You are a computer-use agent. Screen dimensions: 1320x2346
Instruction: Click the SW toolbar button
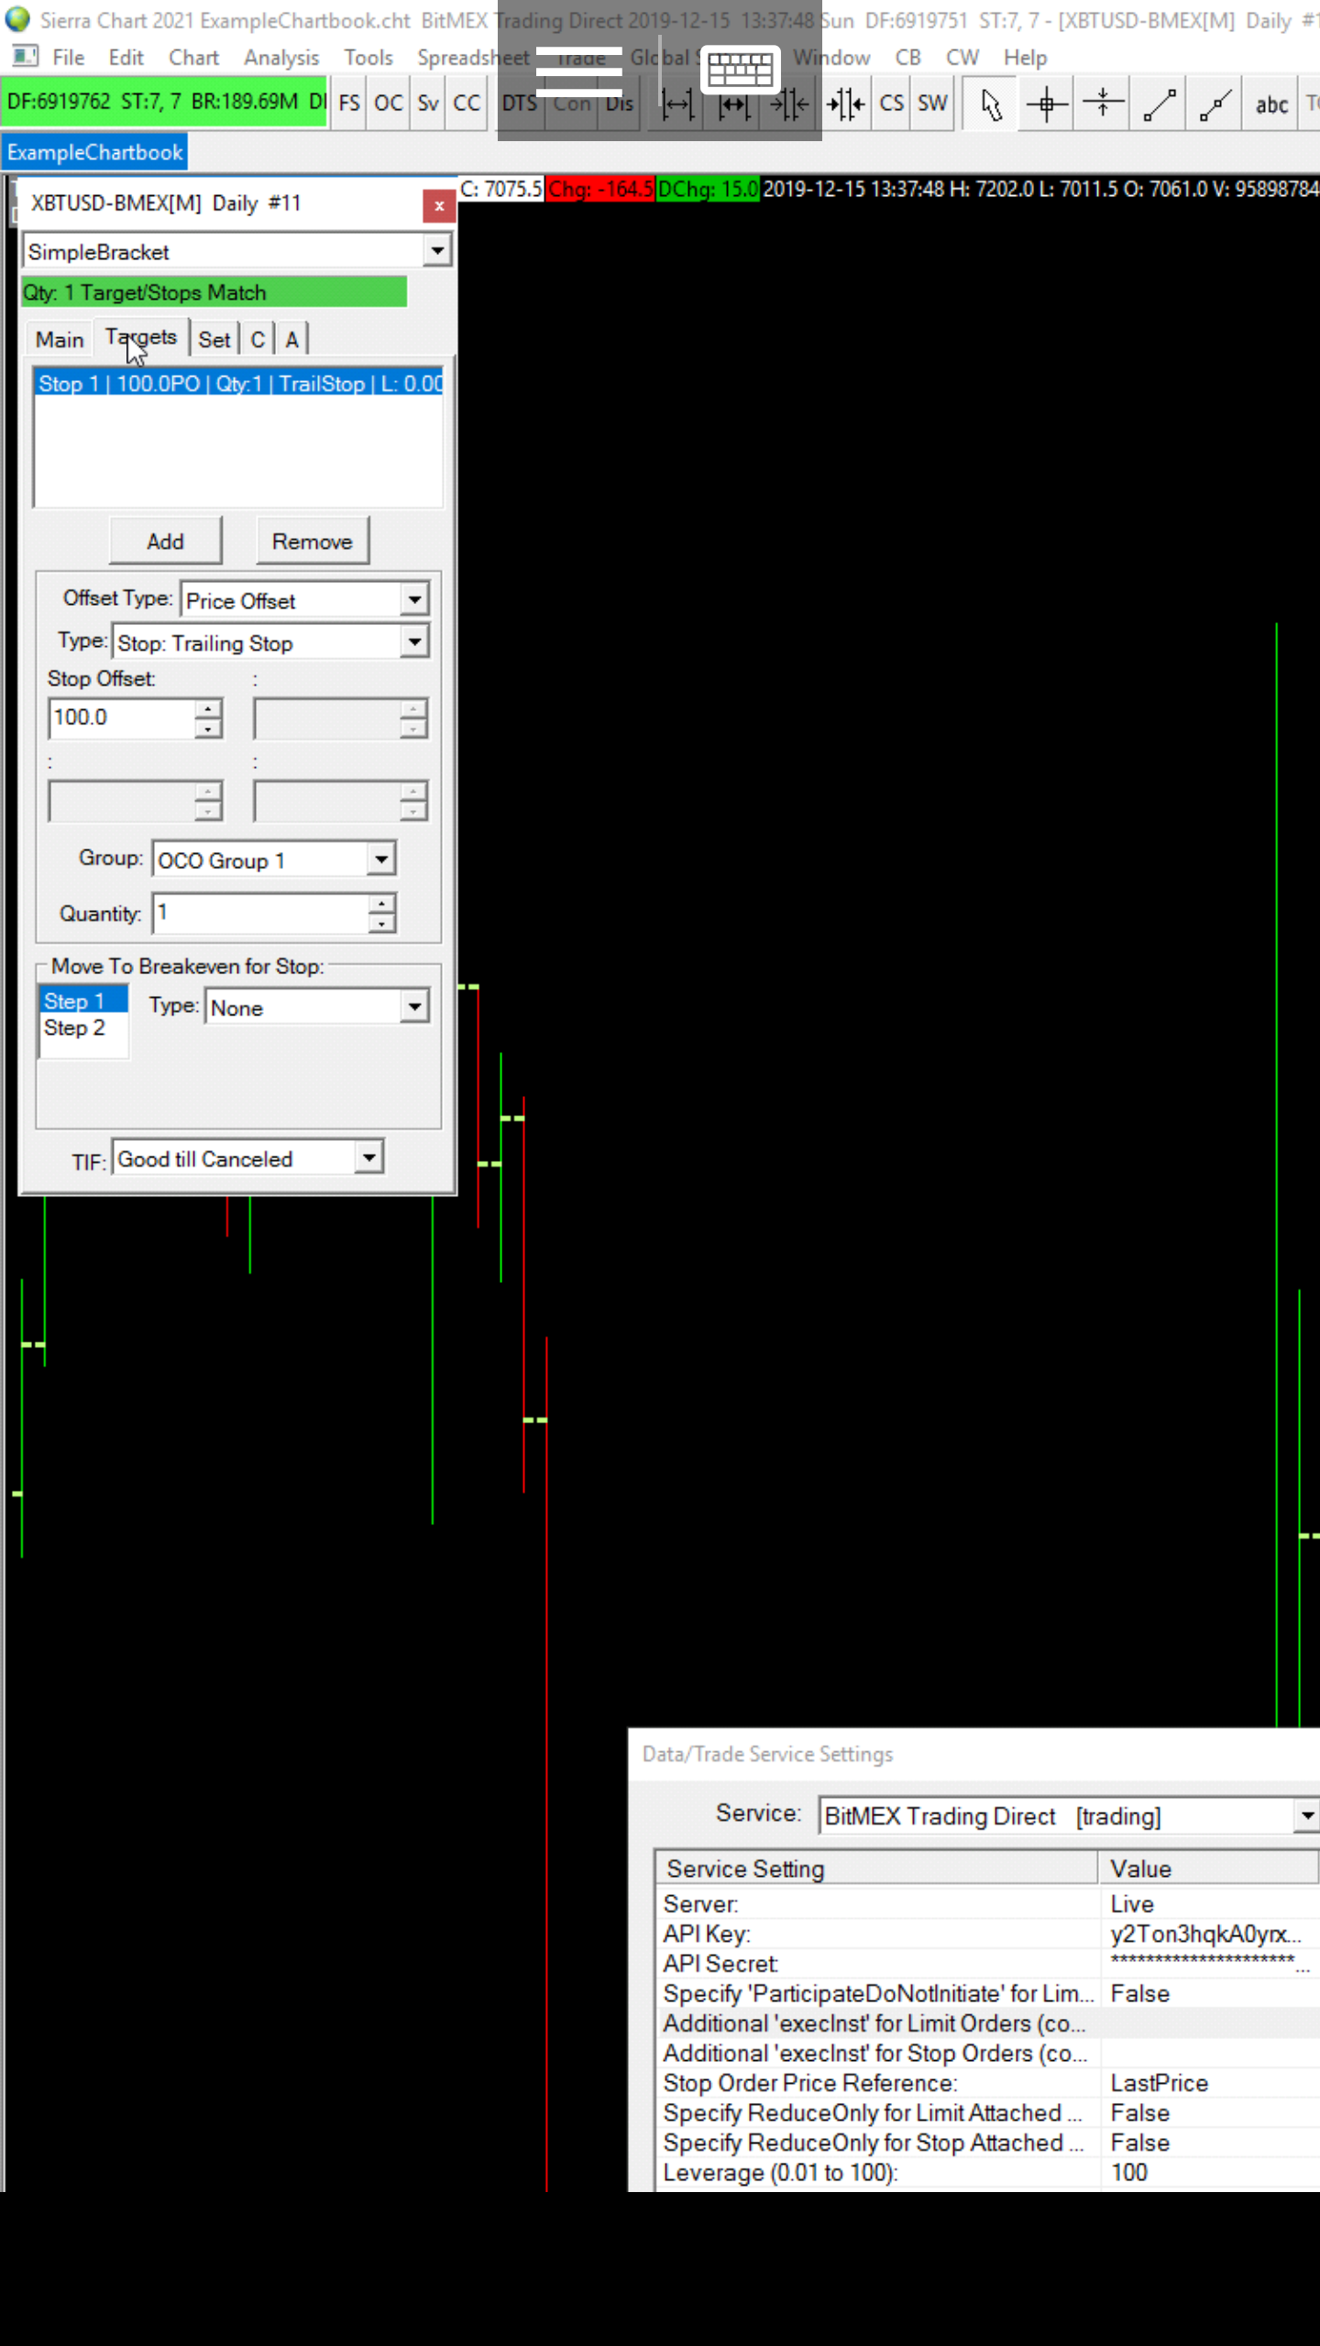932,103
